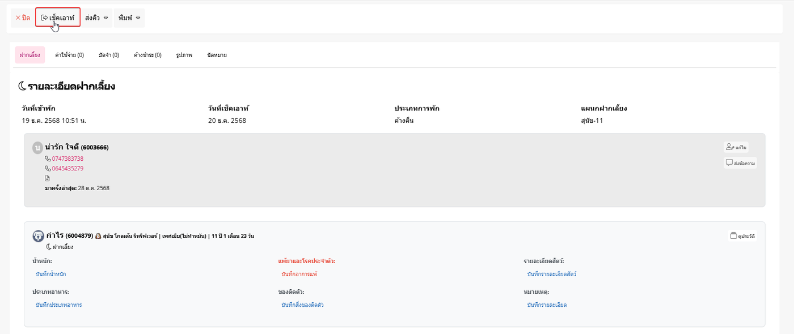This screenshot has width=794, height=334.
Task: Close the record with the ปิด button
Action: pos(23,18)
